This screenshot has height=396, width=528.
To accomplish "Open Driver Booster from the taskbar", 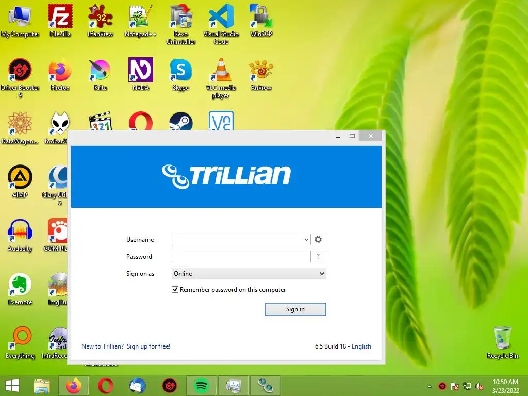I will 169,386.
